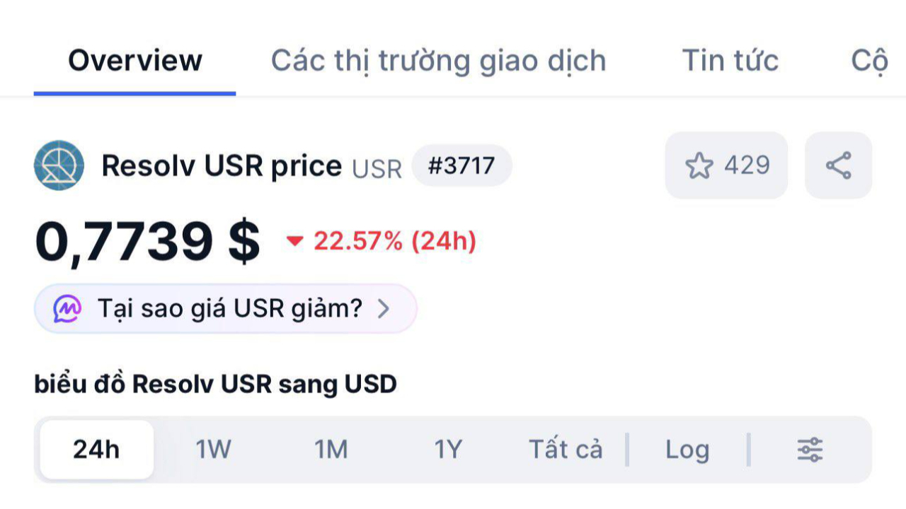This screenshot has height=509, width=906.
Task: Switch chart to 1W range
Action: click(x=213, y=450)
